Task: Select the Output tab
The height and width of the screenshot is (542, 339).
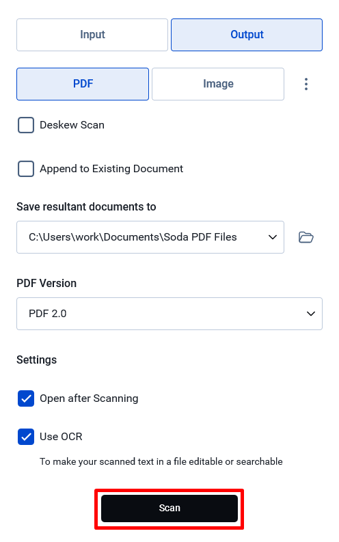Action: pyautogui.click(x=247, y=35)
